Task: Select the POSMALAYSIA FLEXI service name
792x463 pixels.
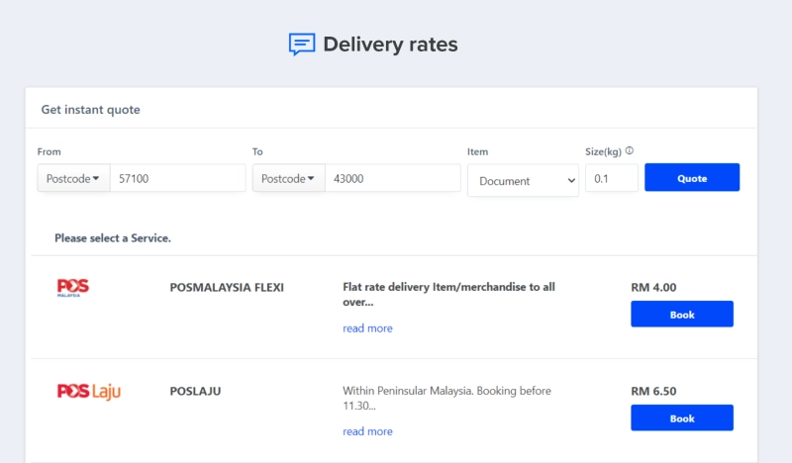Action: click(x=227, y=287)
